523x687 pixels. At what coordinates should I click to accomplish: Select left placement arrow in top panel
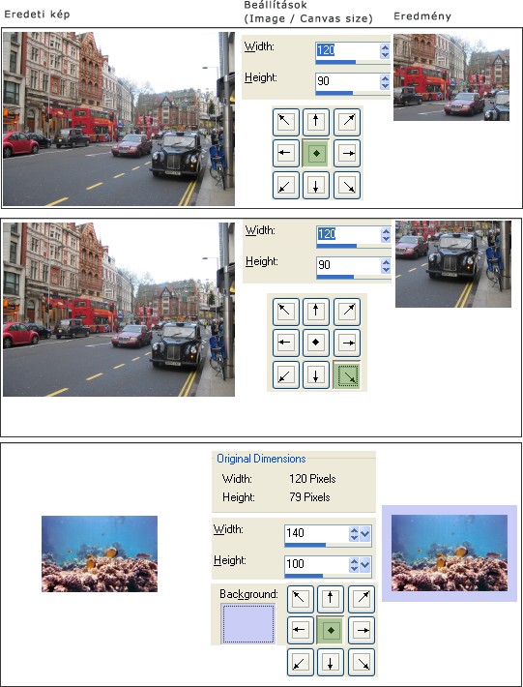(286, 153)
